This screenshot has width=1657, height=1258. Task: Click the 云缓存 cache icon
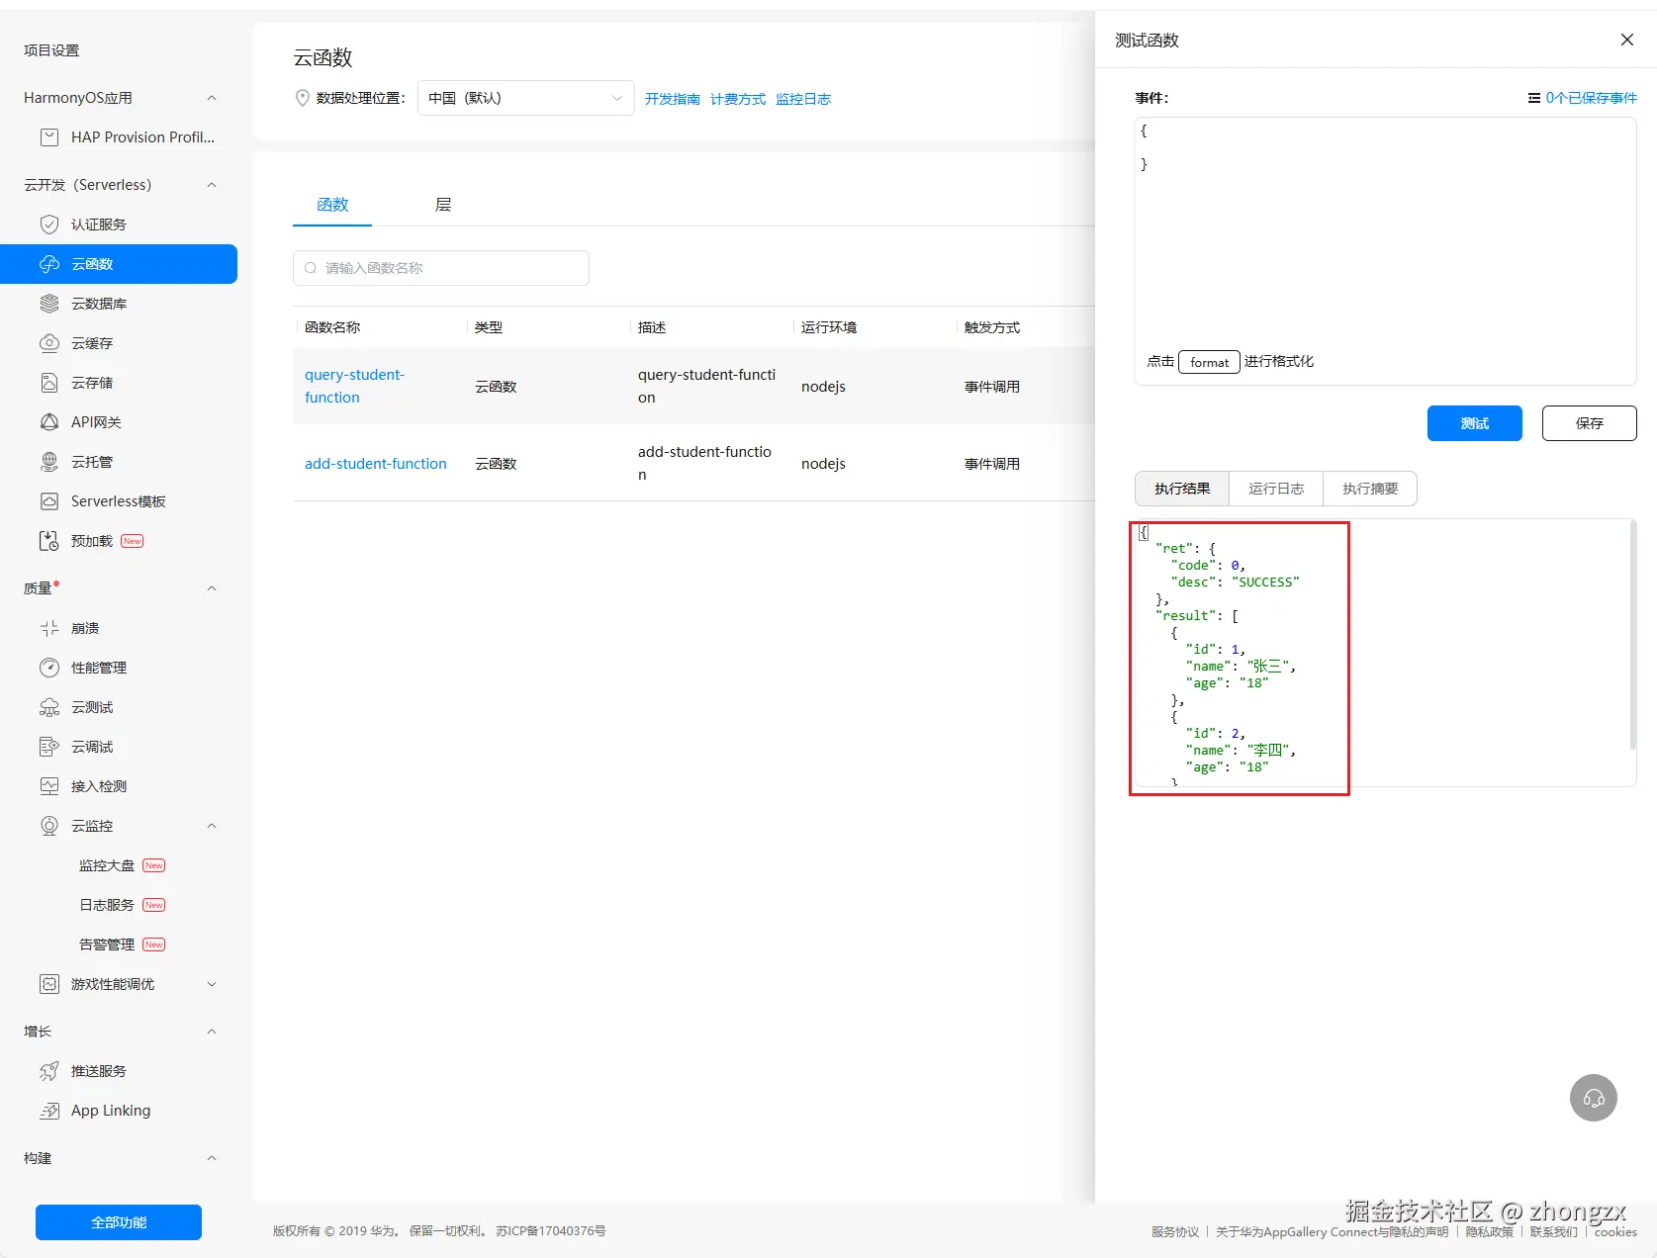pos(49,343)
